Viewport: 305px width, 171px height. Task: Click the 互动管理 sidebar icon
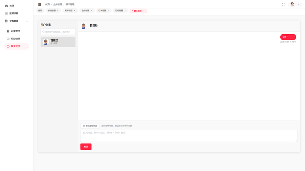click(x=8, y=39)
